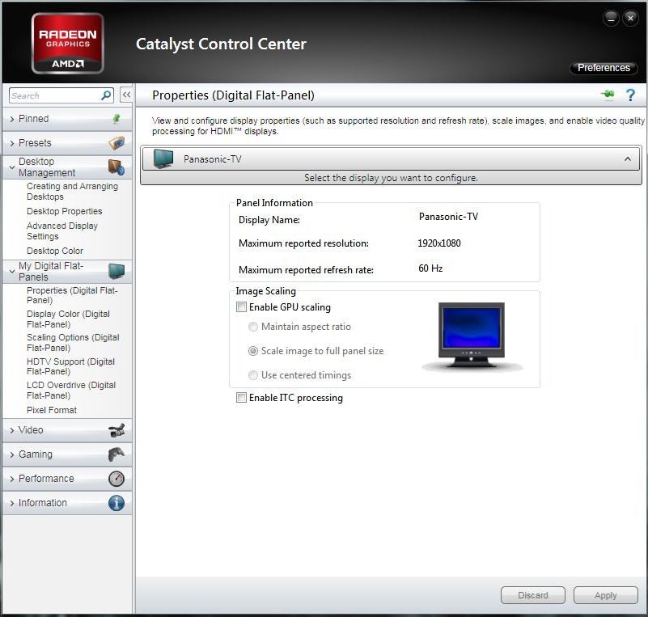Click the Presets folder icon
648x617 pixels.
pyautogui.click(x=116, y=143)
